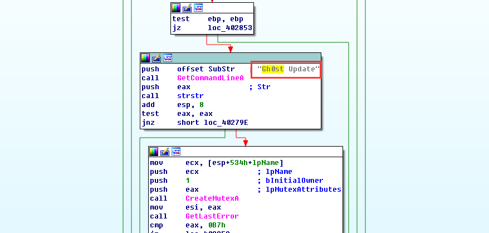Screen dimensions: 489x233
Task: Select the "test ebp, ebp" instruction
Action: (x=208, y=19)
